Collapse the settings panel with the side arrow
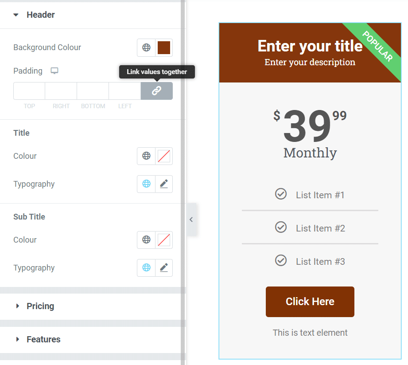408x365 pixels. point(191,219)
